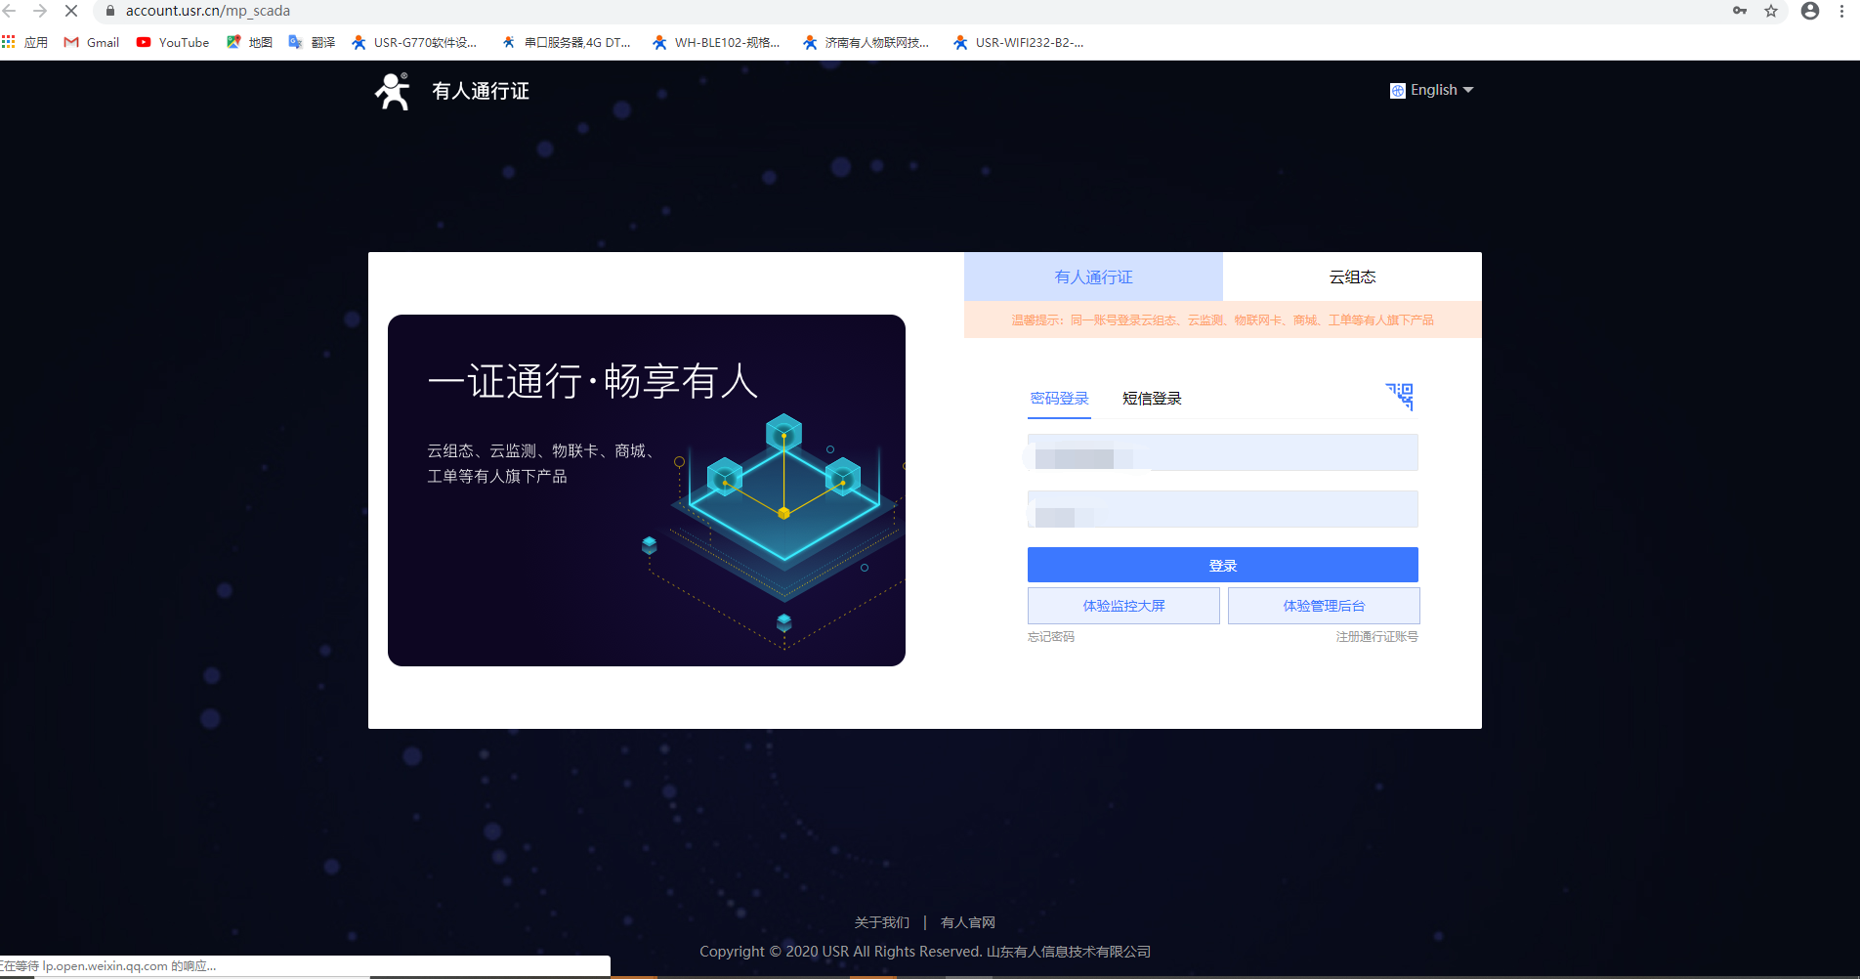Open Chrome three-dot menu

tap(1842, 11)
